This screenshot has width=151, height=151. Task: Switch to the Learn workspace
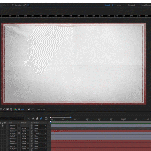tap(119, 5)
